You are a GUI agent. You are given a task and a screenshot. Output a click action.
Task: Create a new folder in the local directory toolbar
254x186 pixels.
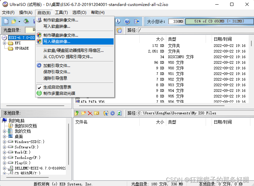[x=83, y=113]
